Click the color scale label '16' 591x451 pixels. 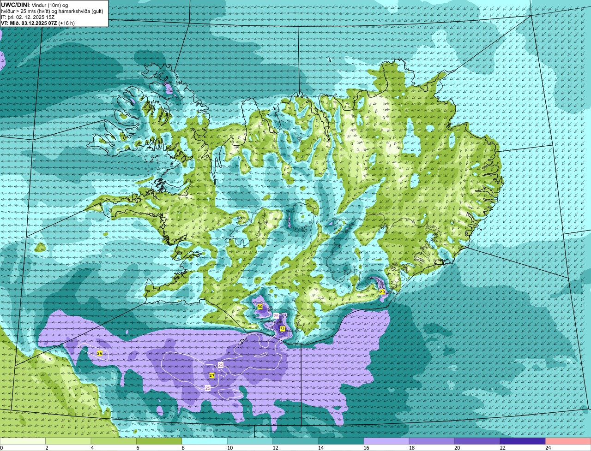click(x=366, y=448)
